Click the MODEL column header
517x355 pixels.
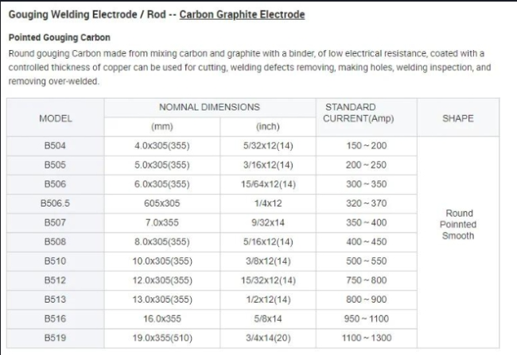[56, 118]
